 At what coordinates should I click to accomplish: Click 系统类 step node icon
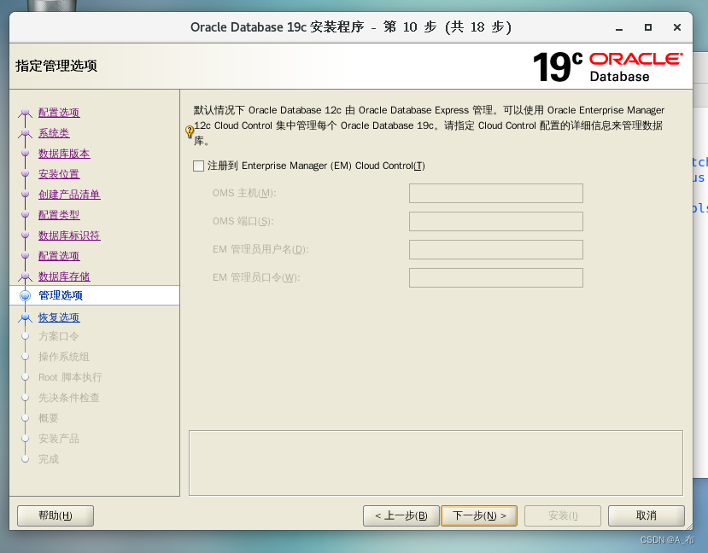26,133
